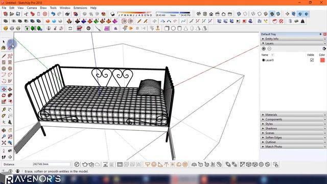Image resolution: width=327 pixels, height=184 pixels.
Task: Select the Polygon drawing tool
Action: (x=10, y=68)
